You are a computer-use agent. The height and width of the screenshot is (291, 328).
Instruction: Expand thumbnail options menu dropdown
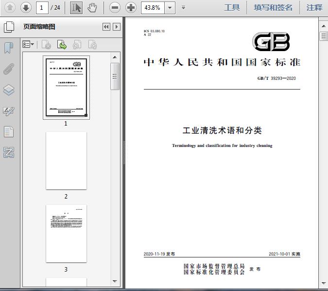point(29,45)
